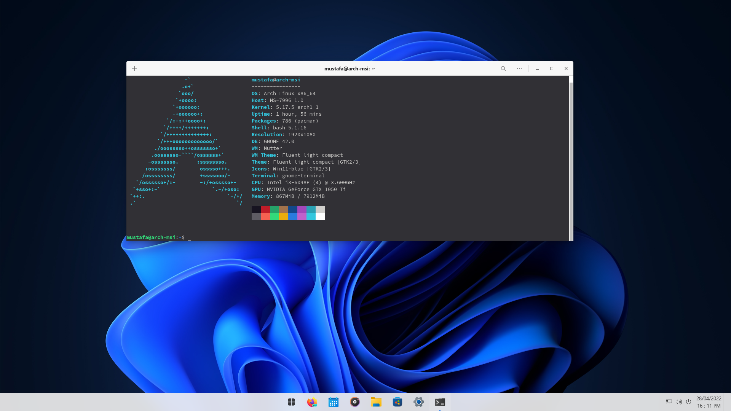The height and width of the screenshot is (411, 731).
Task: Open the terminal search tool
Action: coord(503,68)
